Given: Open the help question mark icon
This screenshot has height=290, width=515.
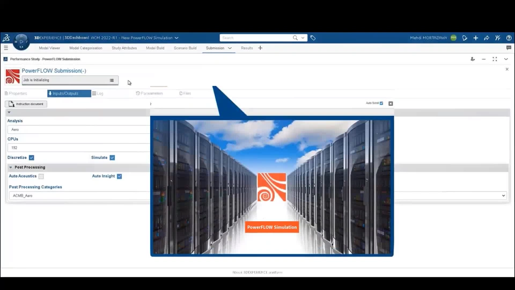Looking at the screenshot, I should pyautogui.click(x=509, y=38).
